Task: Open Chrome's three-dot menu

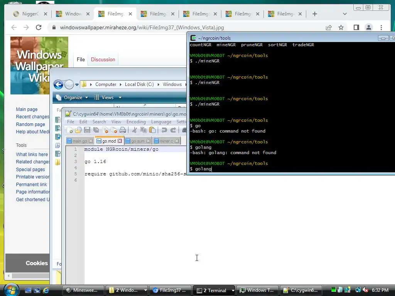Action: pyautogui.click(x=381, y=27)
